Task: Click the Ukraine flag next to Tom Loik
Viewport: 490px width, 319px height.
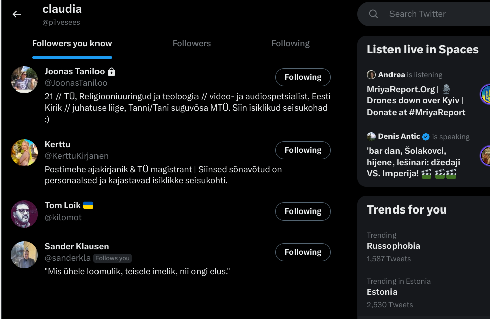Action: click(x=88, y=205)
